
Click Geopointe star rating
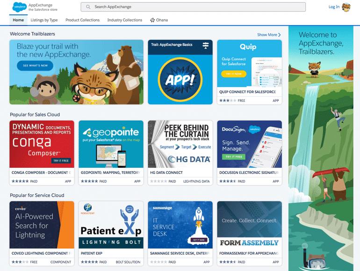(89, 181)
